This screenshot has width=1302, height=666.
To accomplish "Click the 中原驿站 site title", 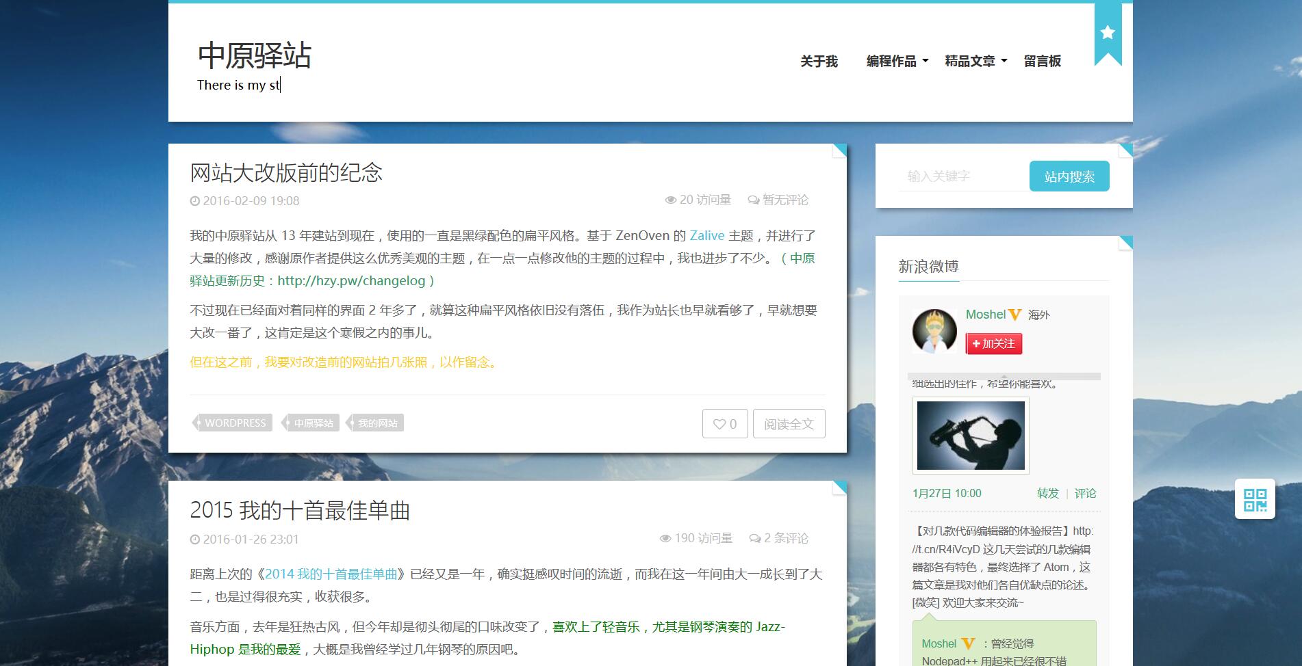I will click(255, 55).
